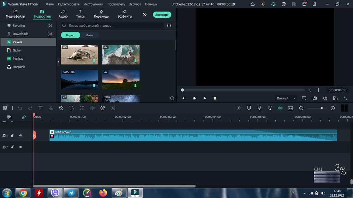The height and width of the screenshot is (198, 353).
Task: Click the audio waveform stretch icon
Action: (x=92, y=108)
